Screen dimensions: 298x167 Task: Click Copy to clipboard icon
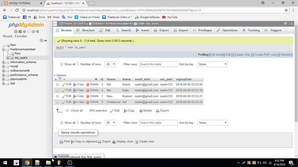click(73, 141)
